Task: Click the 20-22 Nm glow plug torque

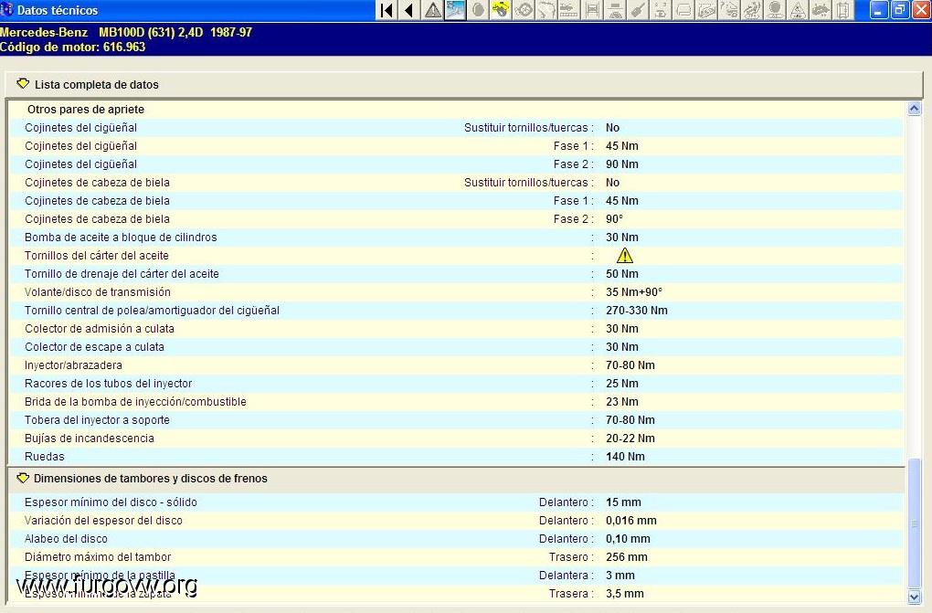Action: (630, 439)
